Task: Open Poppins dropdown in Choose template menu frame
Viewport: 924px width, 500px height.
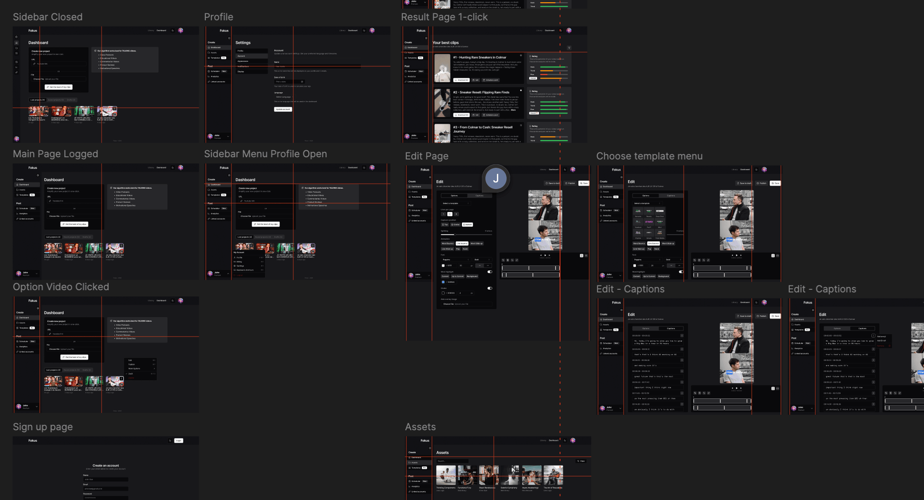Action: [x=647, y=260]
